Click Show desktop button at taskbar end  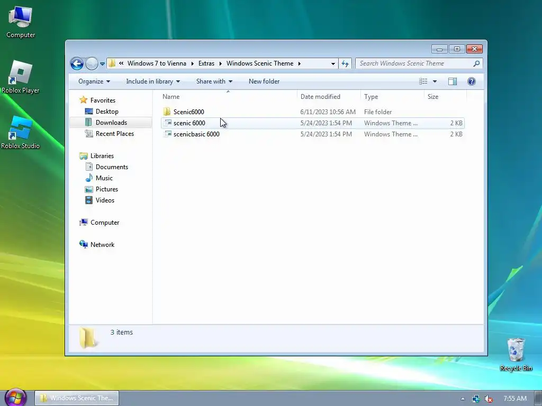(538, 399)
